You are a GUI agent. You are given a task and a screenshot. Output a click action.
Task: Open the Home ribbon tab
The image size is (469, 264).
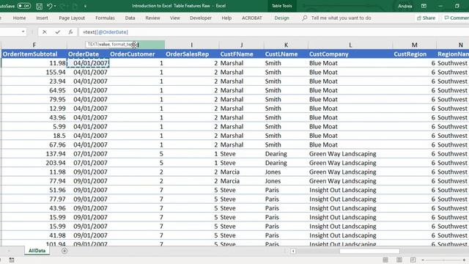click(x=20, y=18)
